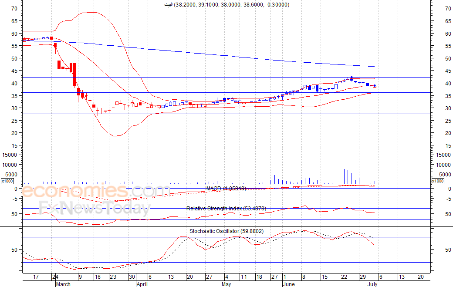Click date label 17 at timeline start
The width and height of the screenshot is (453, 287).
36,277
